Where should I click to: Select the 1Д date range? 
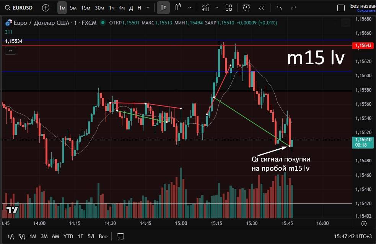pyautogui.click(x=11, y=236)
